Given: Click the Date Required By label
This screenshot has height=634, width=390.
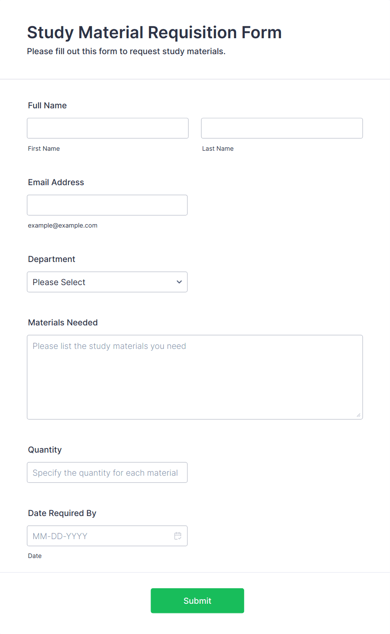Looking at the screenshot, I should [62, 513].
